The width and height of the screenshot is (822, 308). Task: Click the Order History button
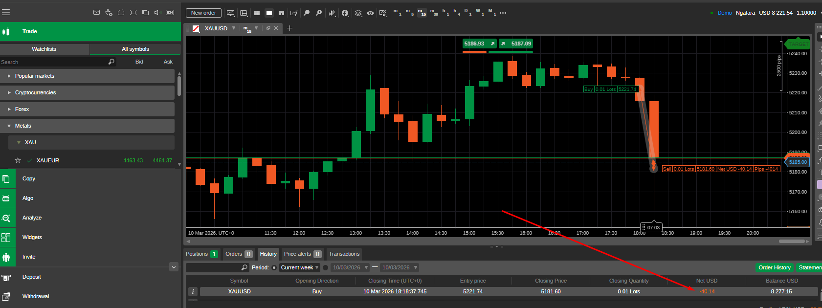tap(774, 268)
